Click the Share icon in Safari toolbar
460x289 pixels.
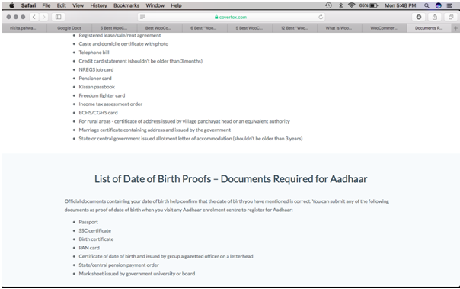435,17
